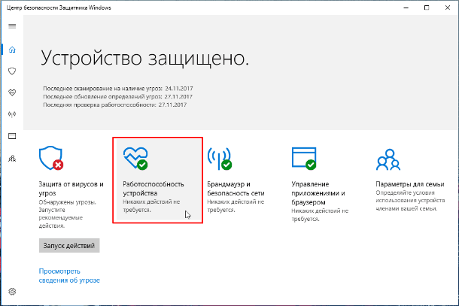Open Брандмауэр и безопасность сети title
The width and height of the screenshot is (459, 306).
(236, 189)
